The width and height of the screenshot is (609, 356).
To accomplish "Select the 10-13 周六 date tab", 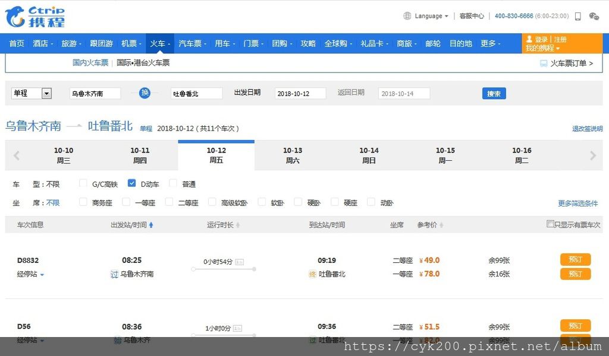I will [293, 155].
